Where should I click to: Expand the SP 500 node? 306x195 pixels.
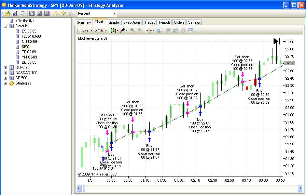6,78
